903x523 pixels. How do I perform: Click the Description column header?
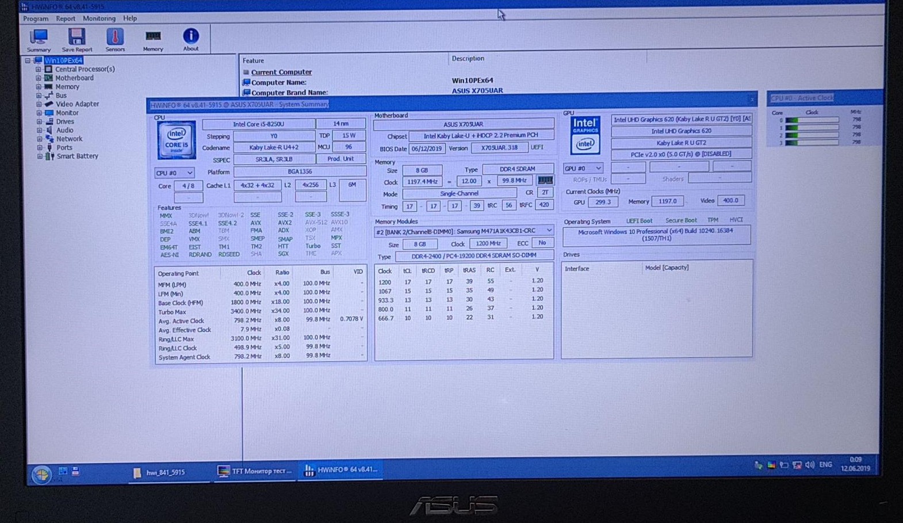[468, 58]
